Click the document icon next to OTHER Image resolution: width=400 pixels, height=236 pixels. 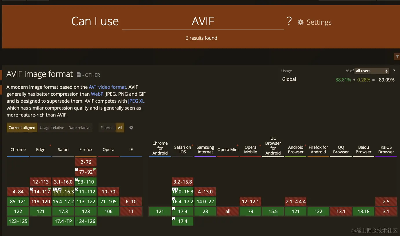pyautogui.click(x=79, y=75)
